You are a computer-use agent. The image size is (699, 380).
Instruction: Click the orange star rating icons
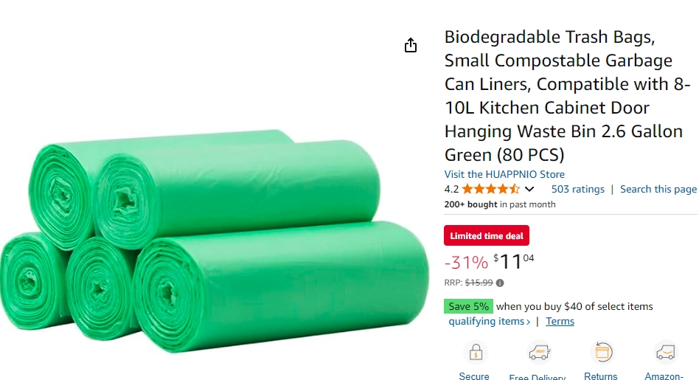[x=491, y=189]
